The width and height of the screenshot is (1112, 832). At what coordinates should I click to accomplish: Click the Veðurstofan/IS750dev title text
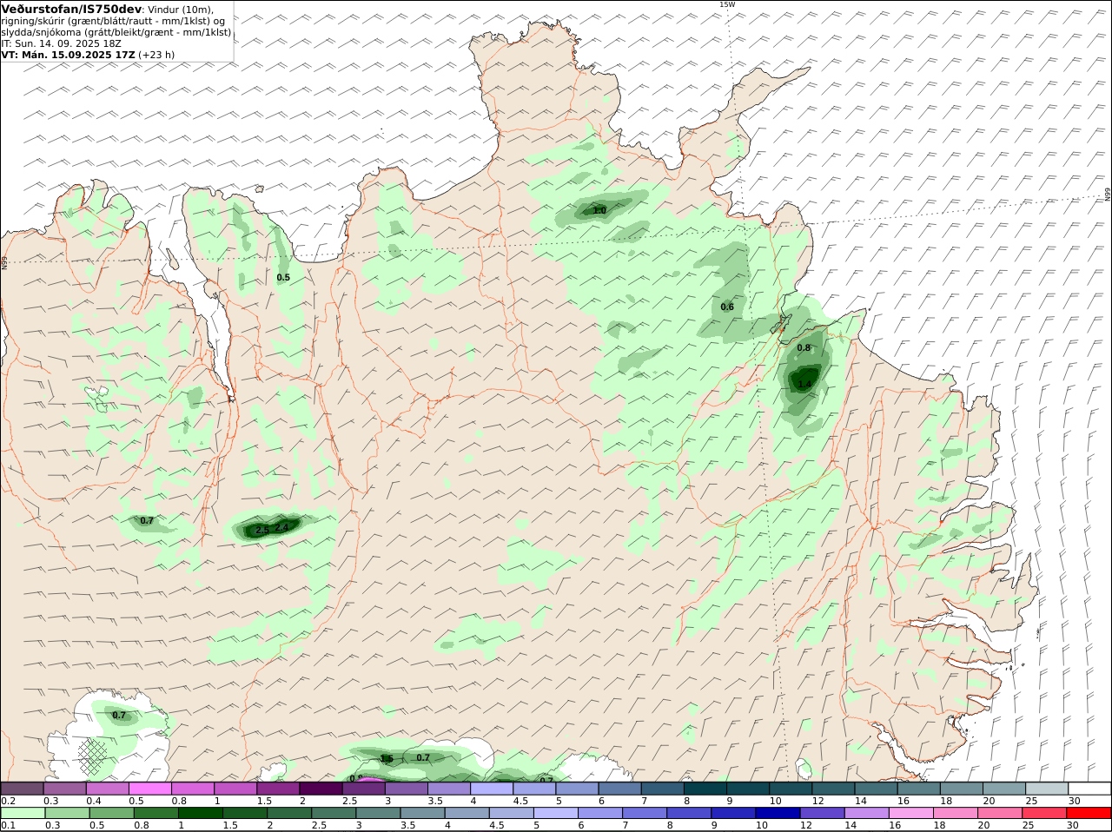[72, 9]
